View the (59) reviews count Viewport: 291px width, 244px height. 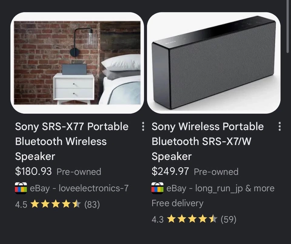229,219
